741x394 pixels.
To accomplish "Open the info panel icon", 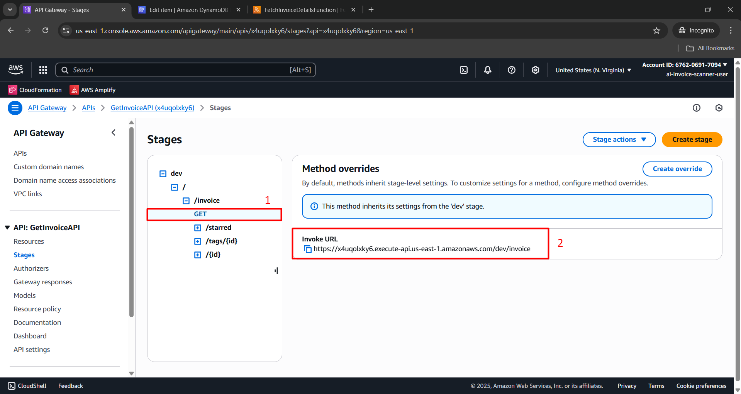I will (x=696, y=108).
